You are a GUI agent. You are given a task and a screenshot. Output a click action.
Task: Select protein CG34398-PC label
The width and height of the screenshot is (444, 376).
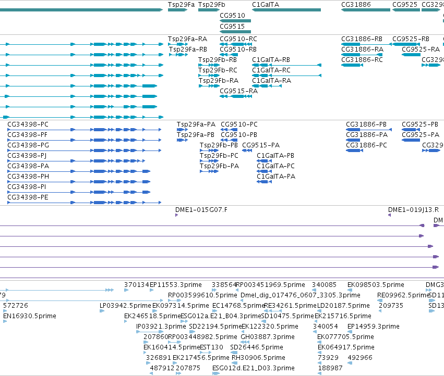28,124
